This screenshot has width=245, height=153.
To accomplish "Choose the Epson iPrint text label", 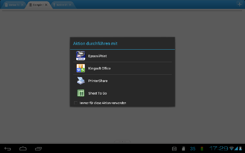I will click(x=97, y=56).
